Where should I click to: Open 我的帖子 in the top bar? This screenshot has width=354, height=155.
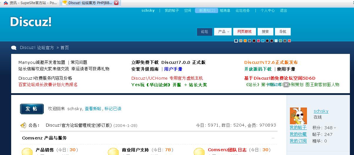tap(172, 10)
